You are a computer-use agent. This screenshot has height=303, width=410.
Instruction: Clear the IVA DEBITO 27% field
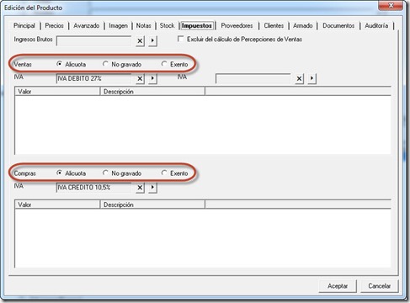(140, 78)
